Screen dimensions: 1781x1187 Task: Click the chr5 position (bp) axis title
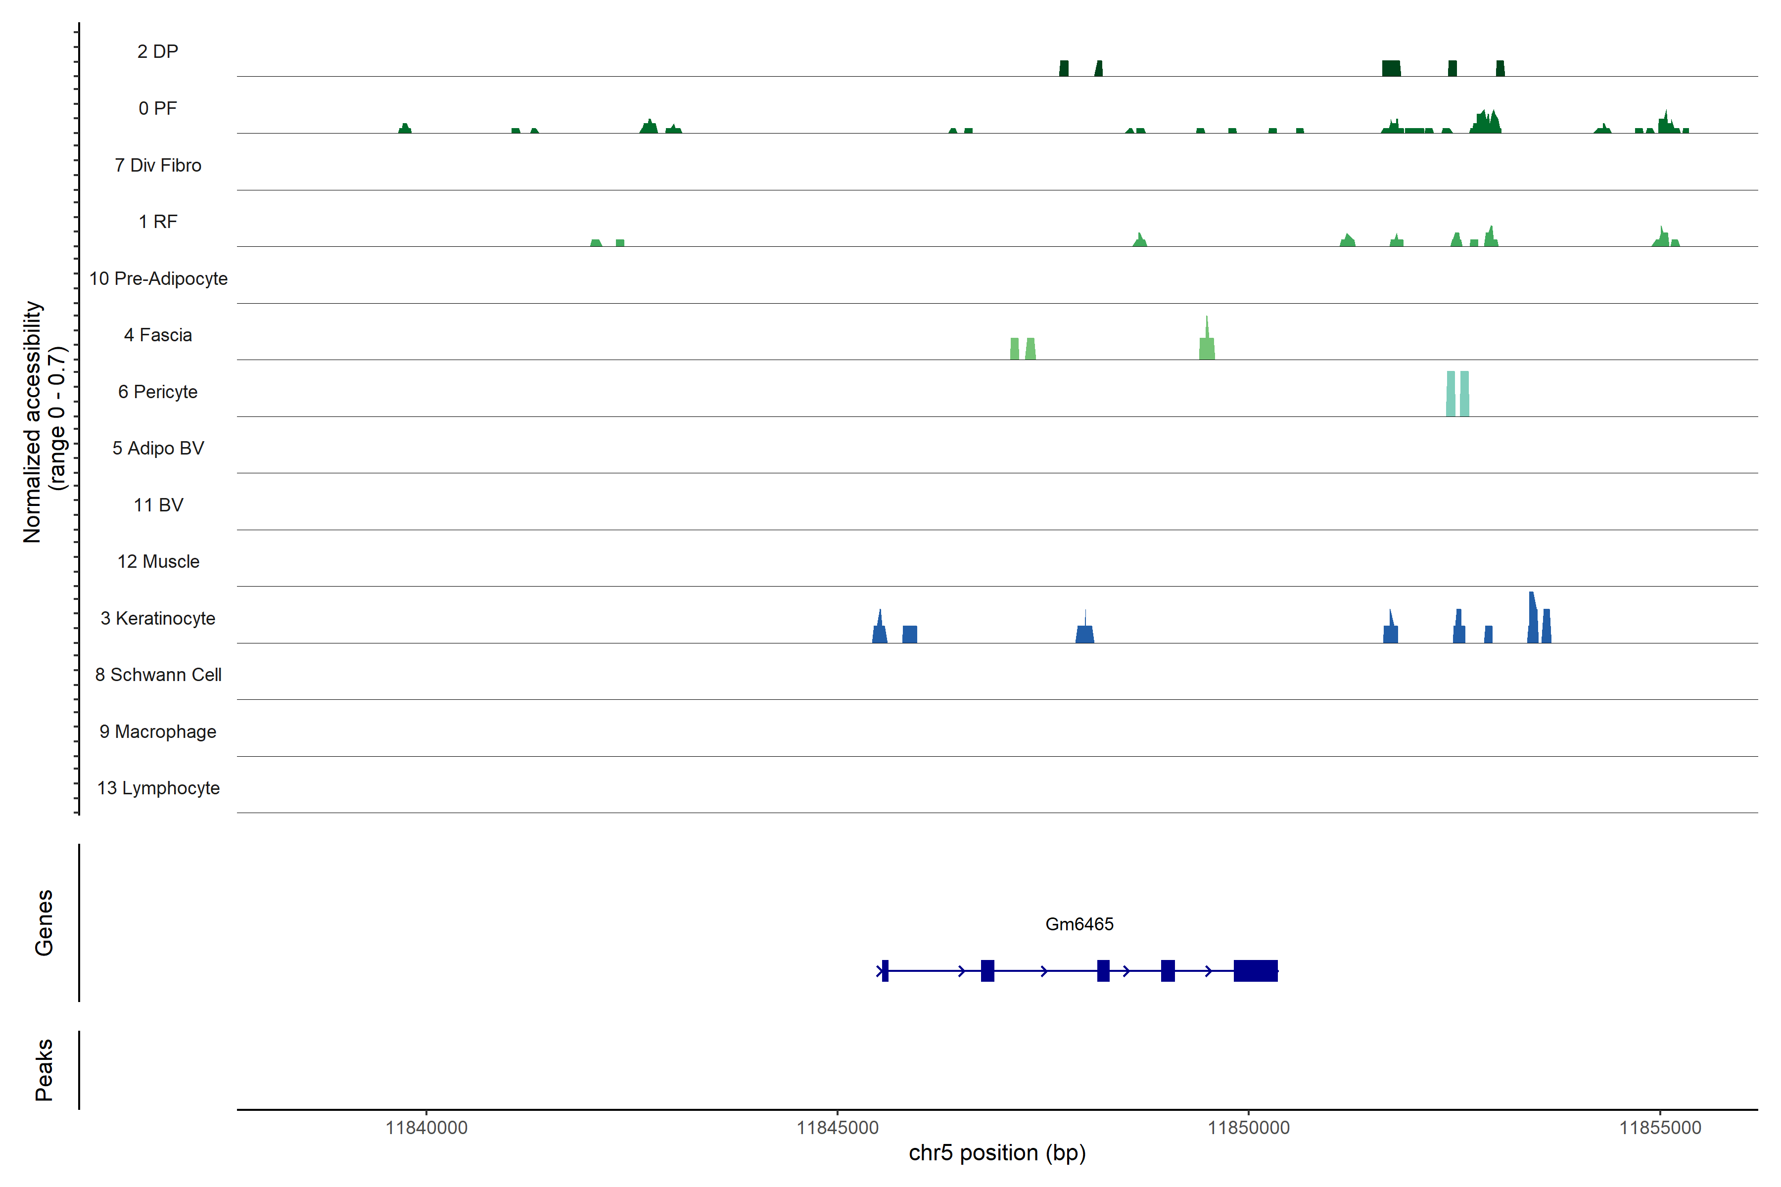[997, 1153]
